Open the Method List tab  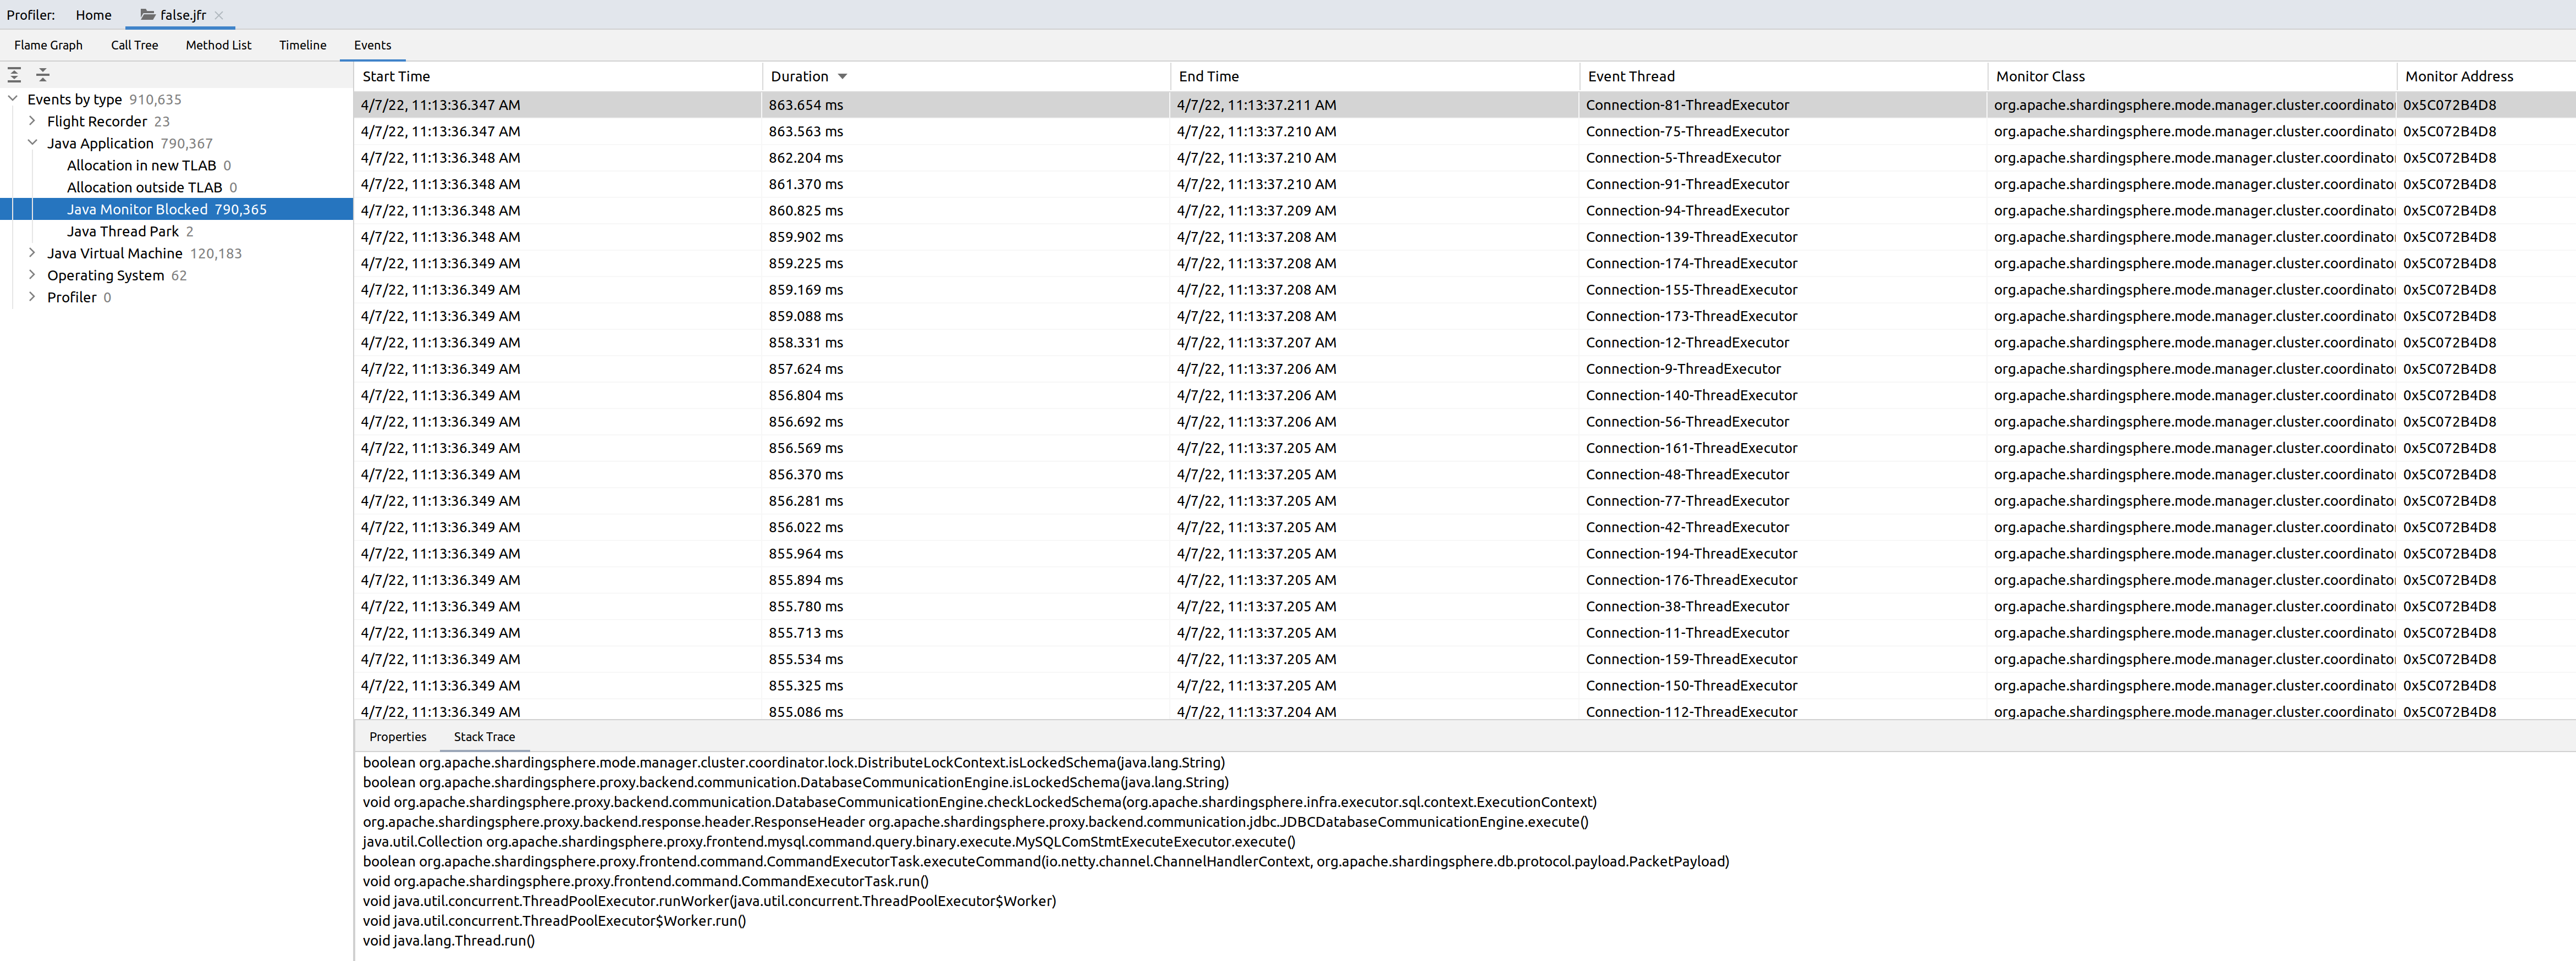tap(218, 45)
